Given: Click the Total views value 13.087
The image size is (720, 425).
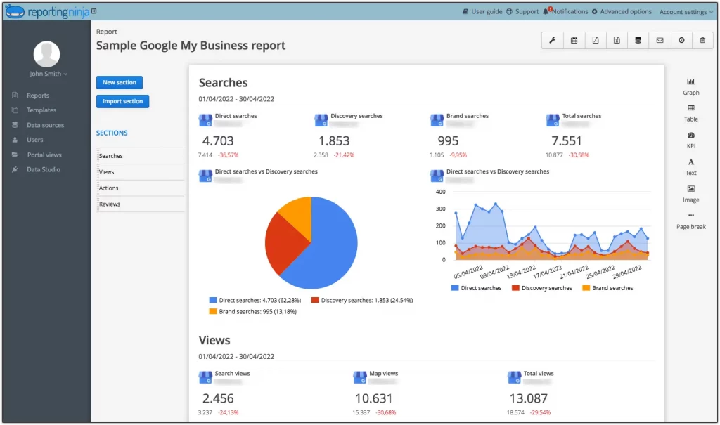Looking at the screenshot, I should 529,398.
